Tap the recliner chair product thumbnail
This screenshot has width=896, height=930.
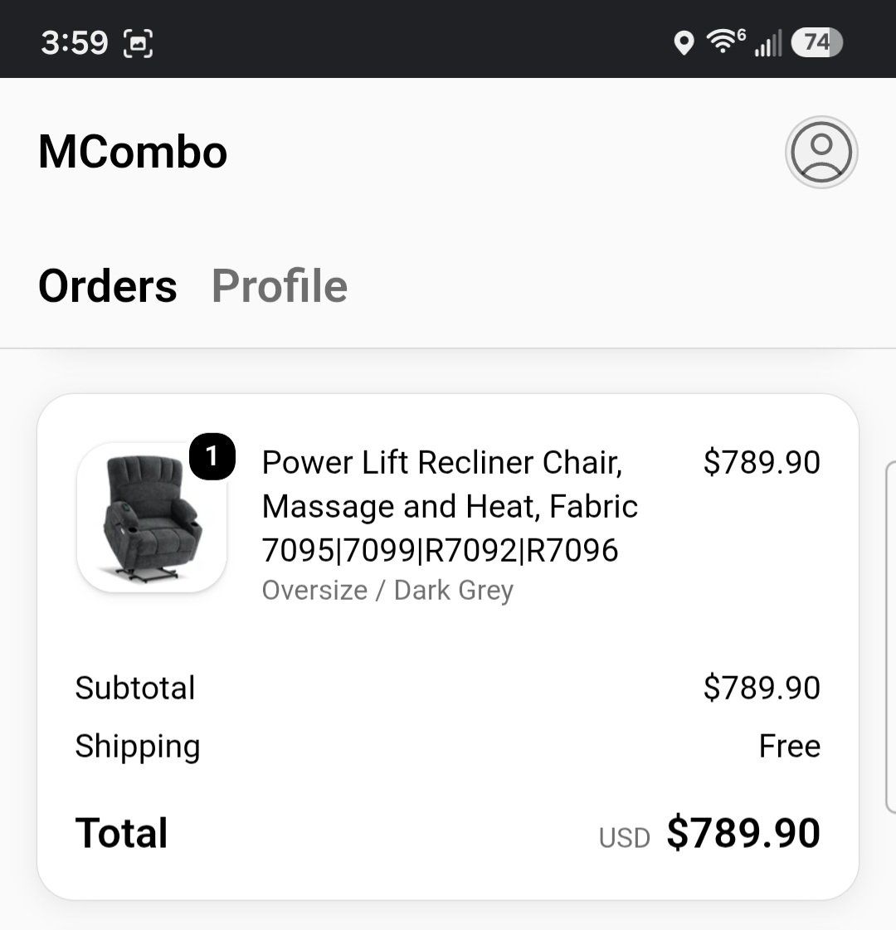[152, 518]
